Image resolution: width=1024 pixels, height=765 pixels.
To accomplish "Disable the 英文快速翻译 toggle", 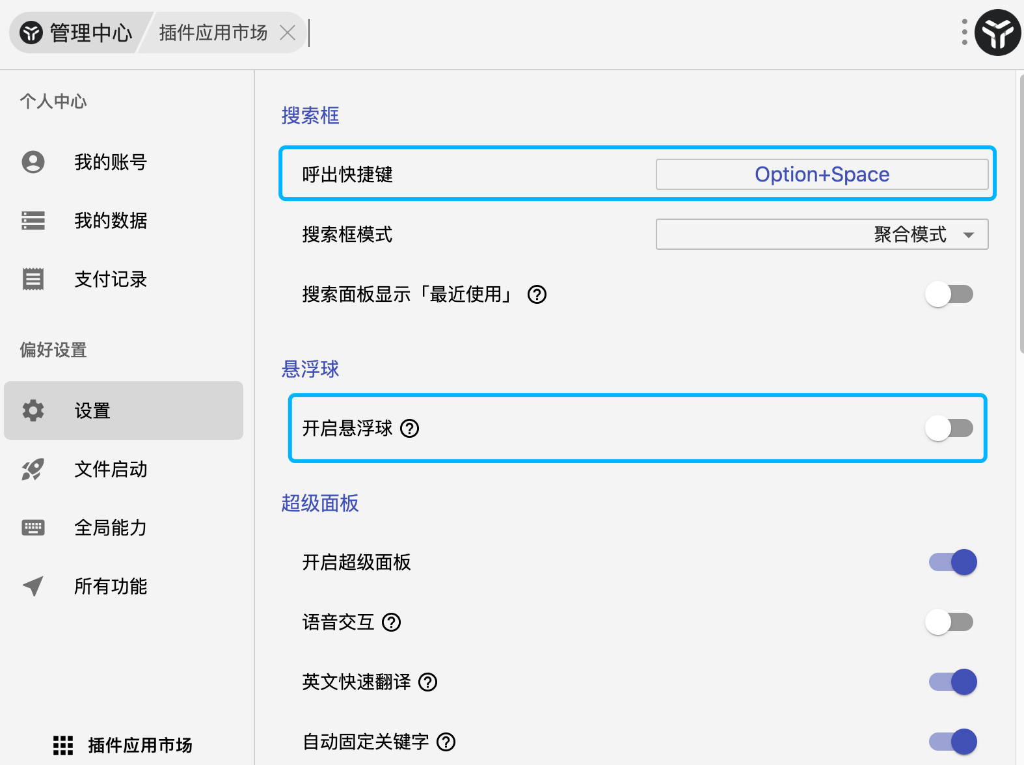I will pyautogui.click(x=953, y=682).
